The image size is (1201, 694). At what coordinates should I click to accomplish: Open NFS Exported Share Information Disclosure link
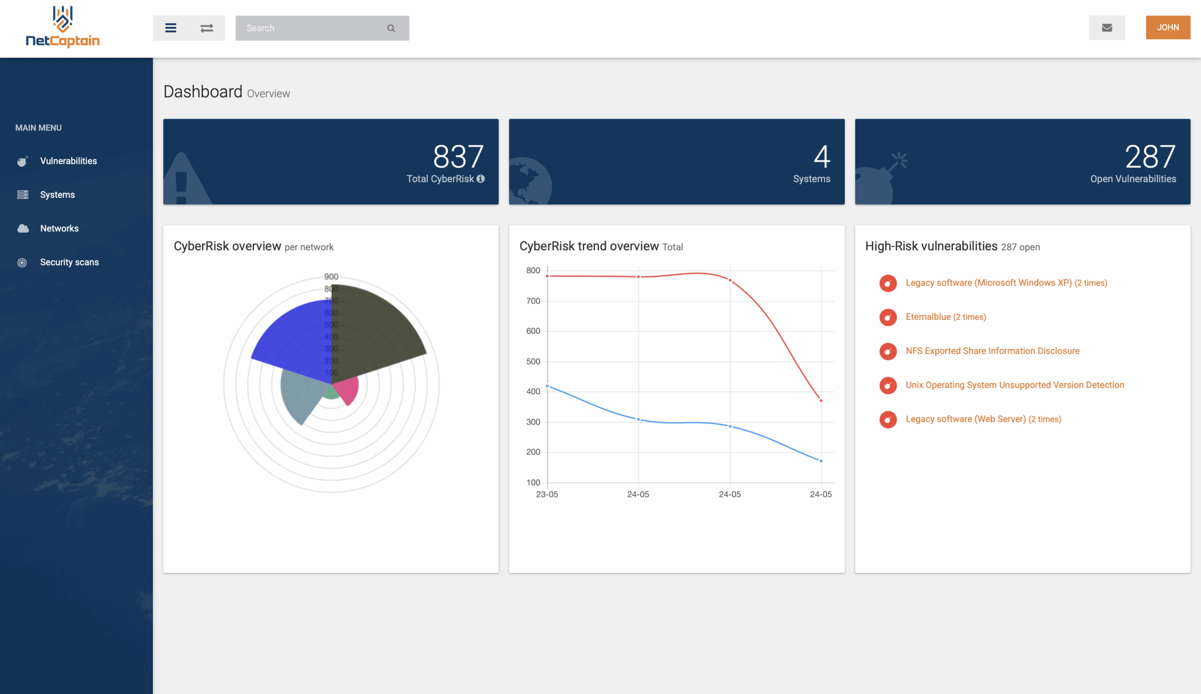click(992, 351)
